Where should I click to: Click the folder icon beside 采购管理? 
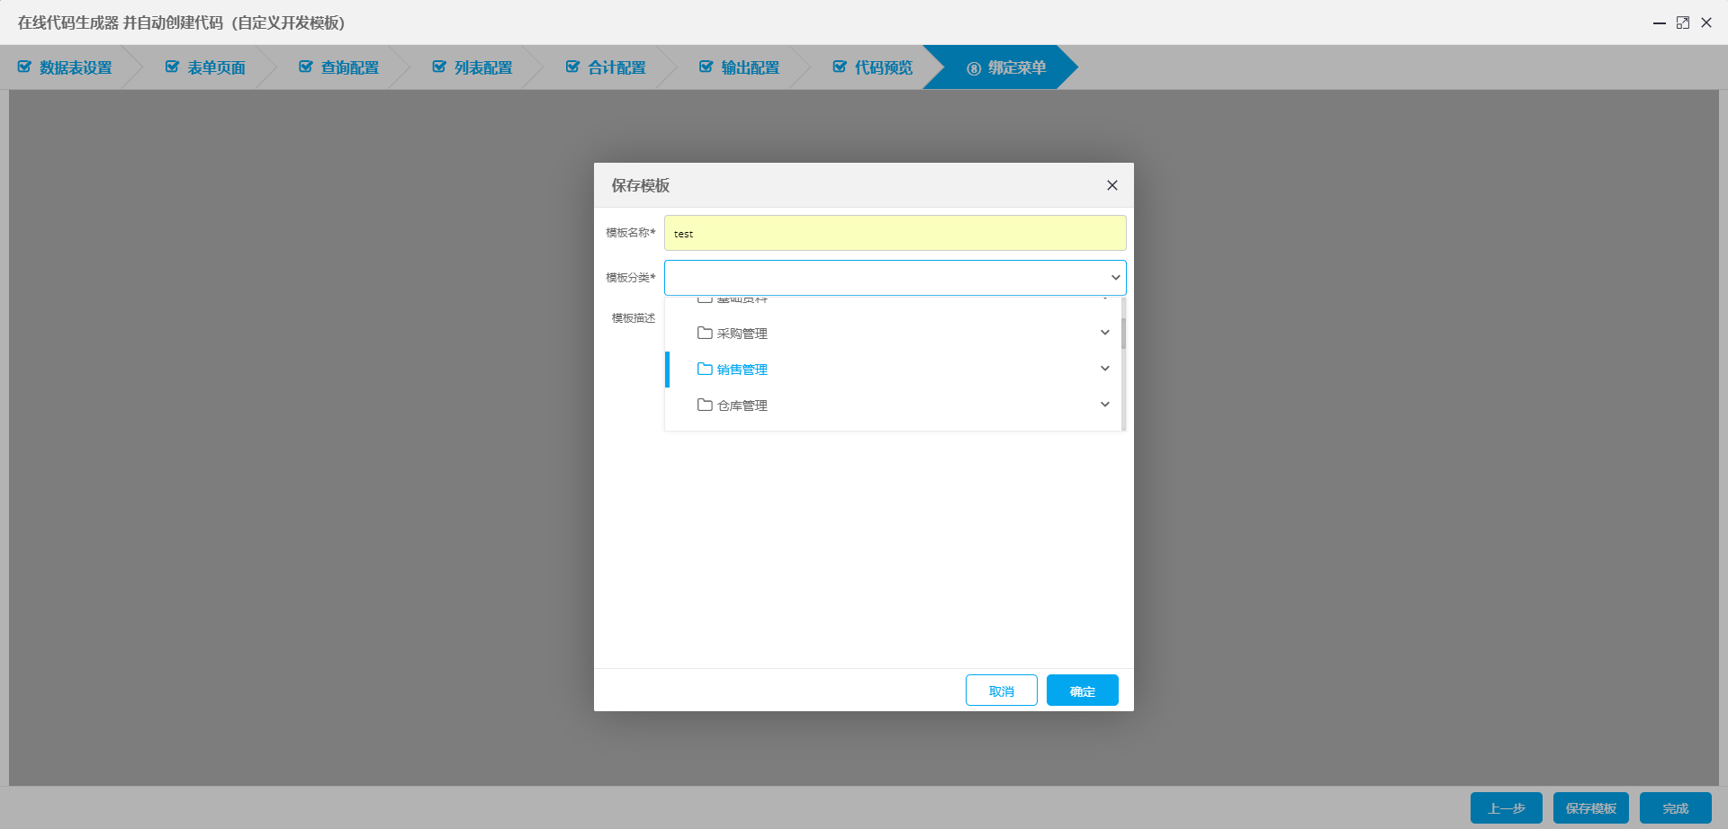[704, 333]
